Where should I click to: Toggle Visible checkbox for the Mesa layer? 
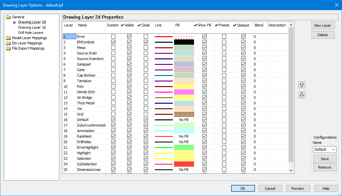click(129, 48)
